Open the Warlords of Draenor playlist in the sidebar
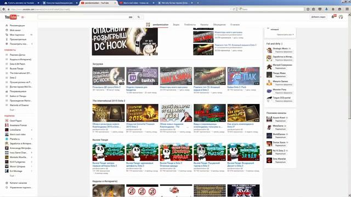Screen dimensions: 351x197 coord(19,105)
